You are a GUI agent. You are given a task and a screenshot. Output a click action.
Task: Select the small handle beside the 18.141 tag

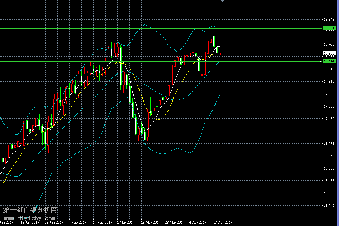coord(321,61)
